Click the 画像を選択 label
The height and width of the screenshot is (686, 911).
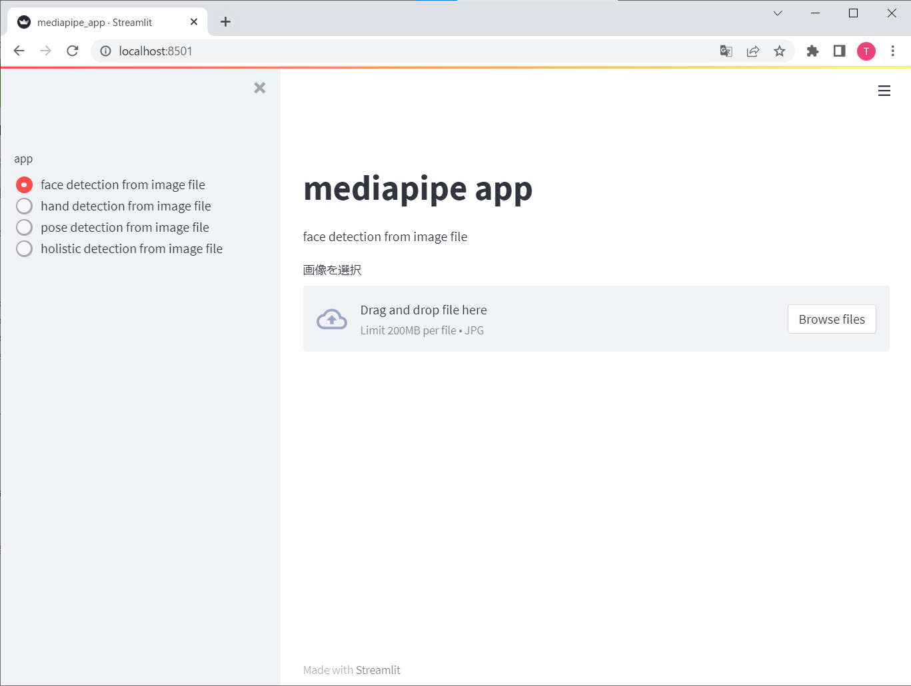point(332,270)
